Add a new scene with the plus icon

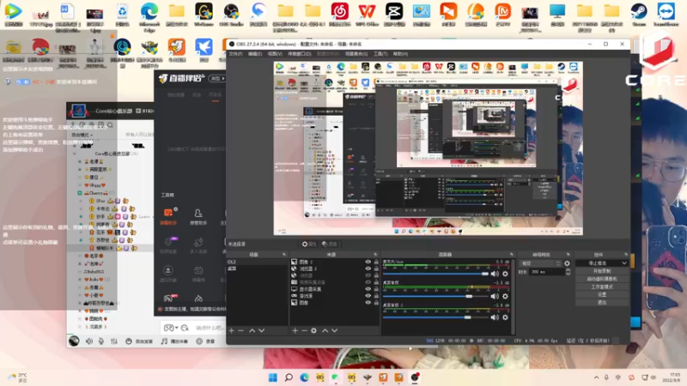(x=232, y=331)
